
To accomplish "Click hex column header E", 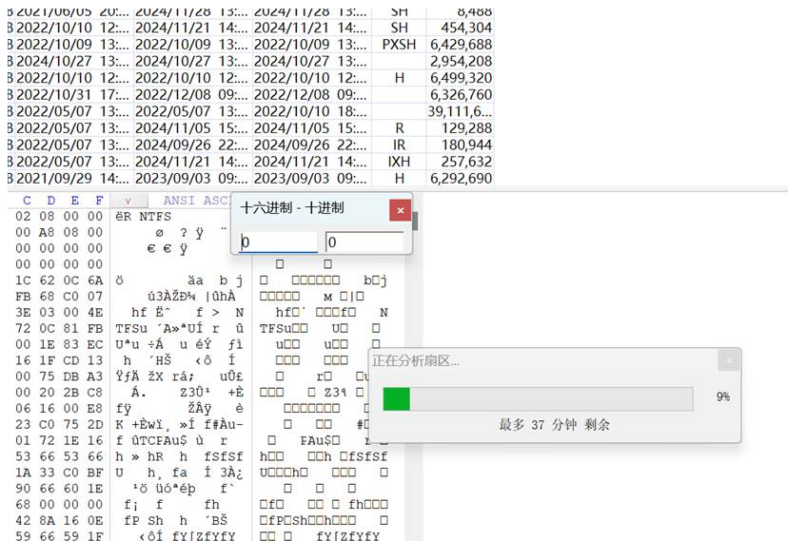I will coord(75,201).
